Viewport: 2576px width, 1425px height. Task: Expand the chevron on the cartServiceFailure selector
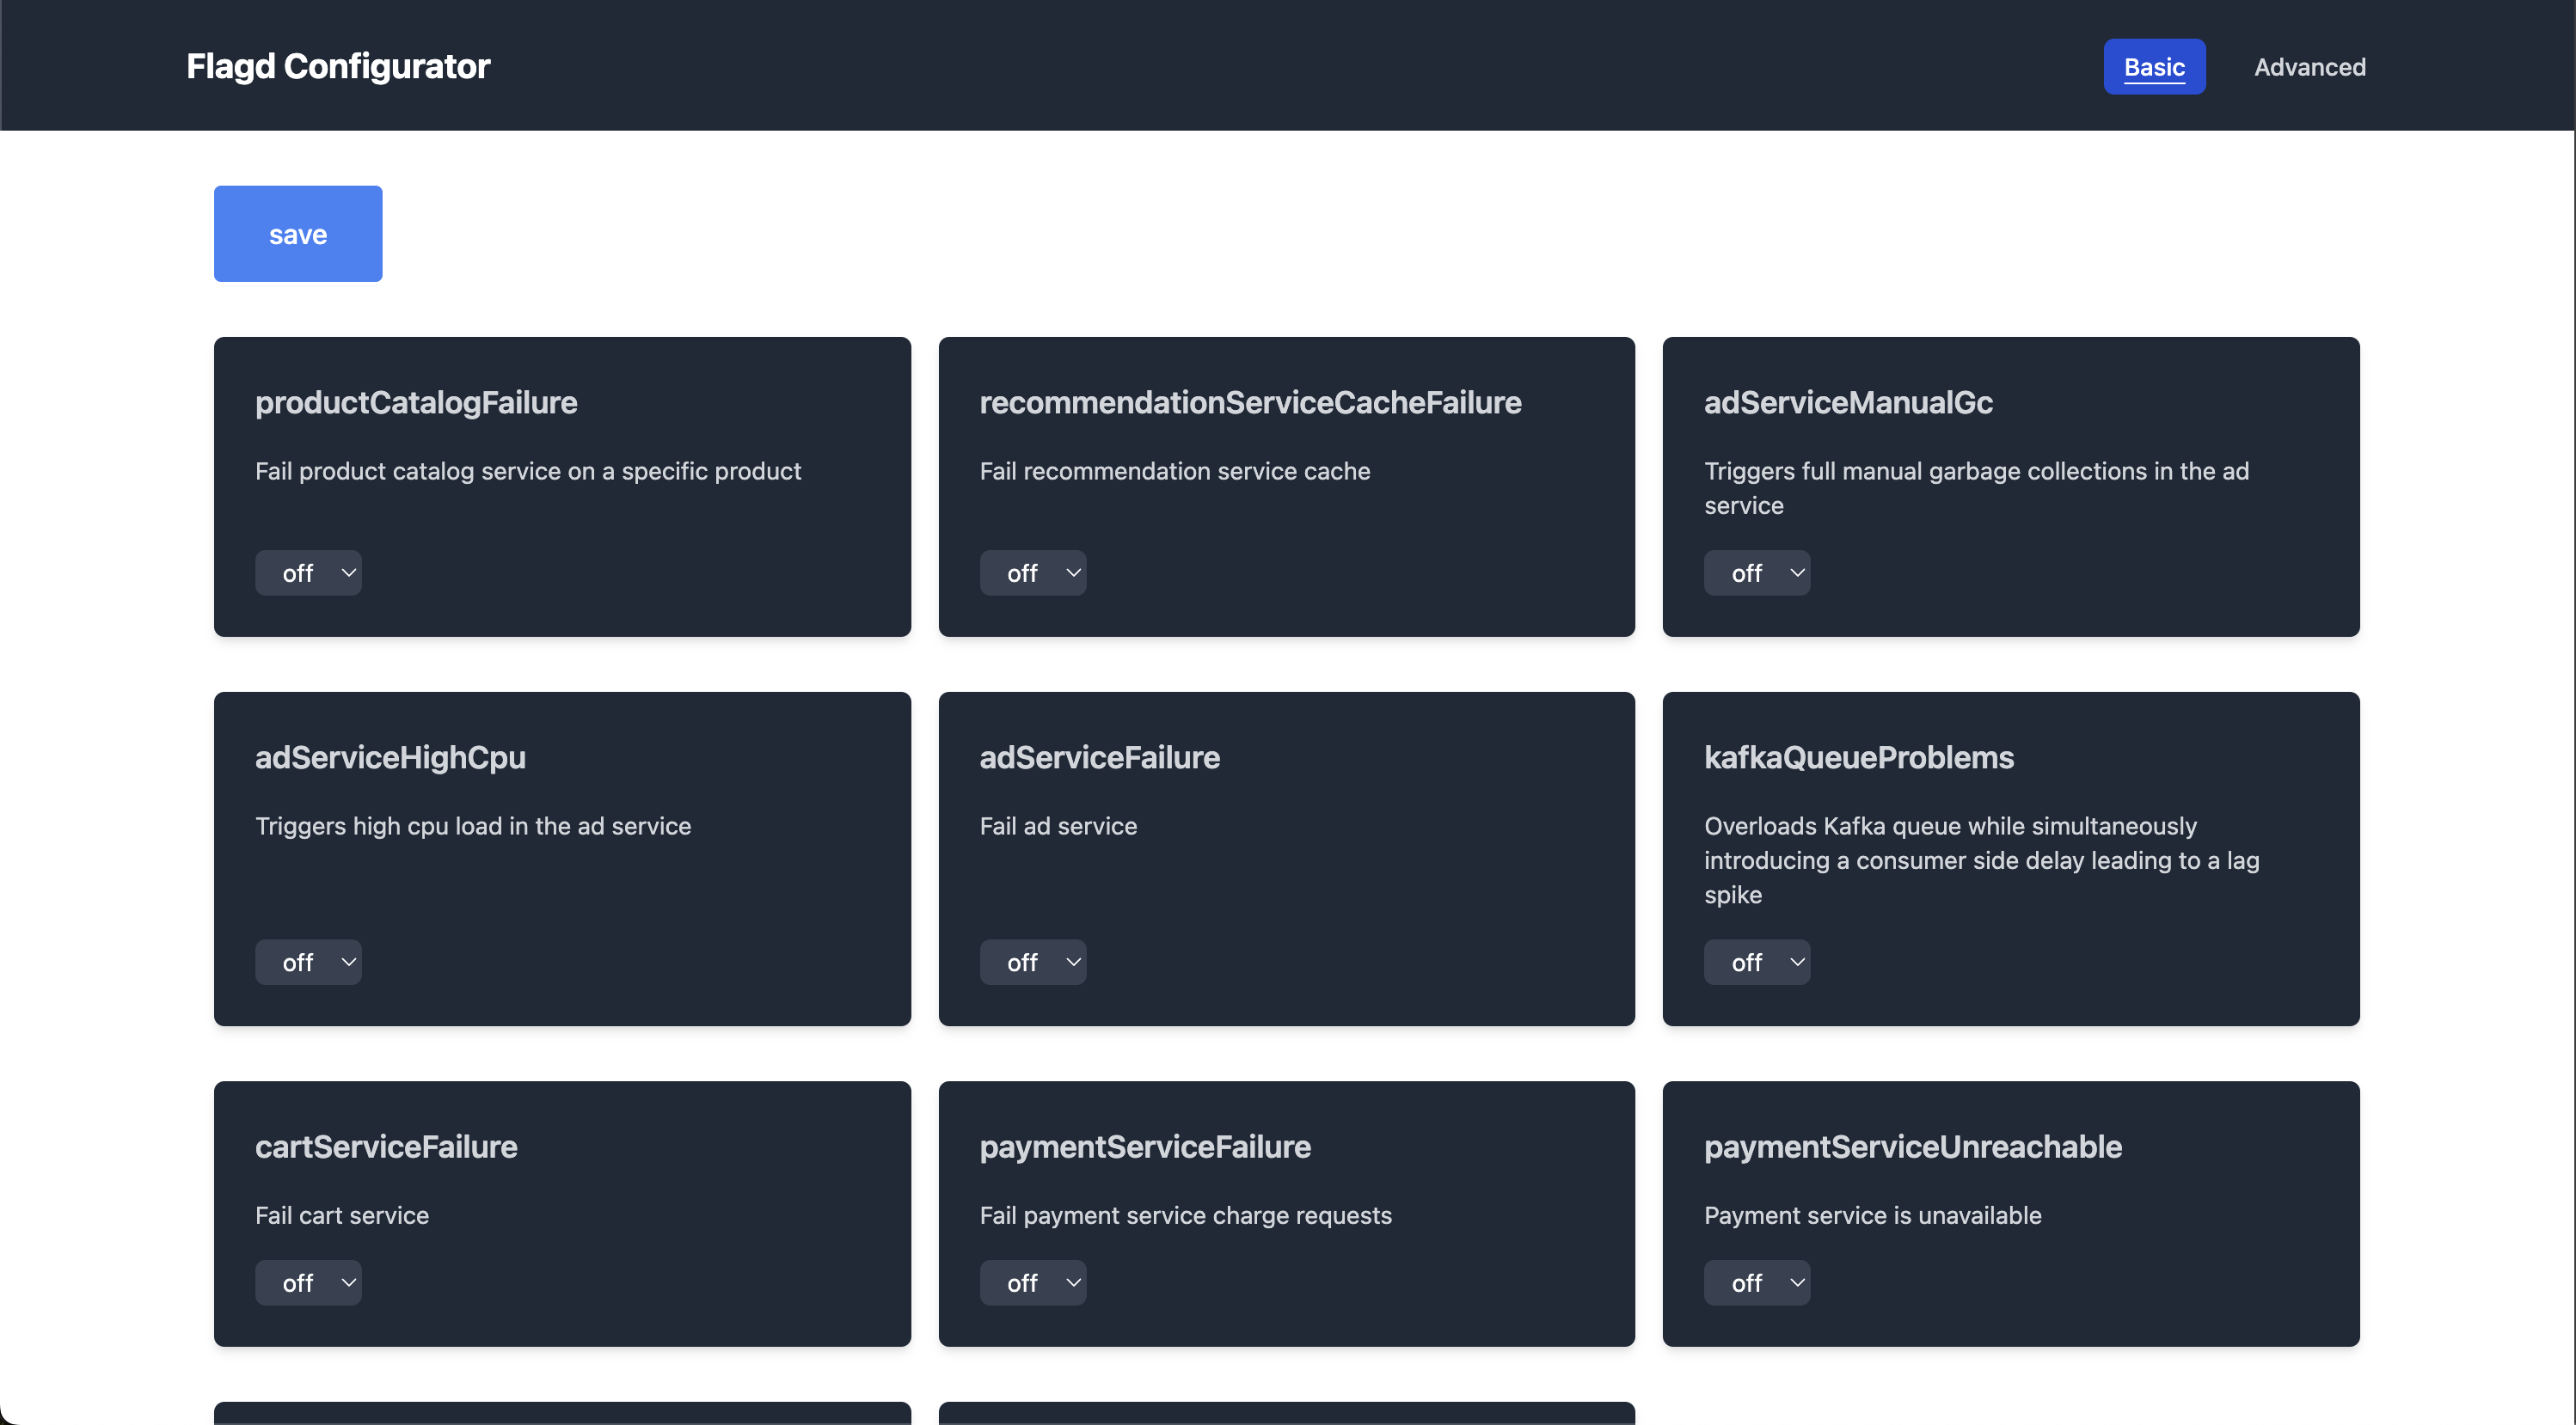coord(347,1282)
